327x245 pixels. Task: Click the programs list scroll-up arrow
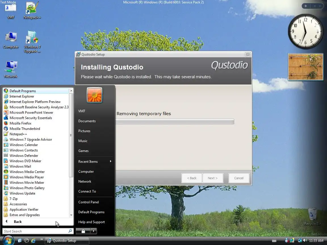(71, 91)
